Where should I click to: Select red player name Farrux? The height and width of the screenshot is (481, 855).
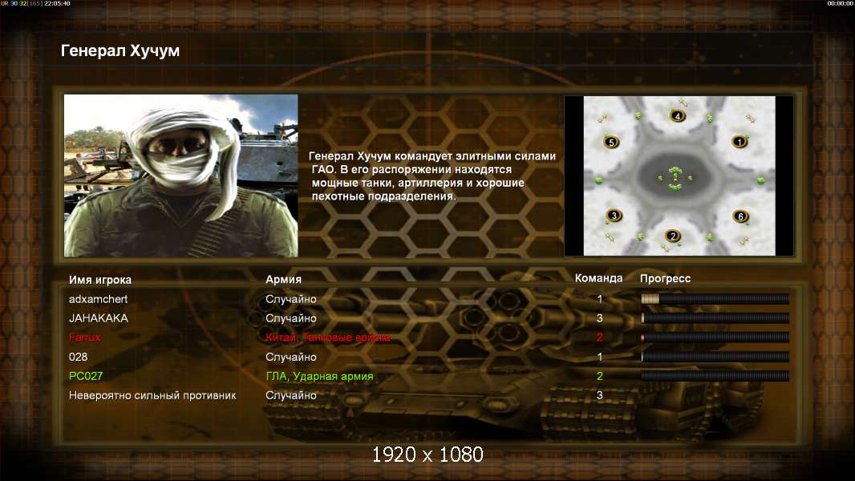click(x=85, y=338)
